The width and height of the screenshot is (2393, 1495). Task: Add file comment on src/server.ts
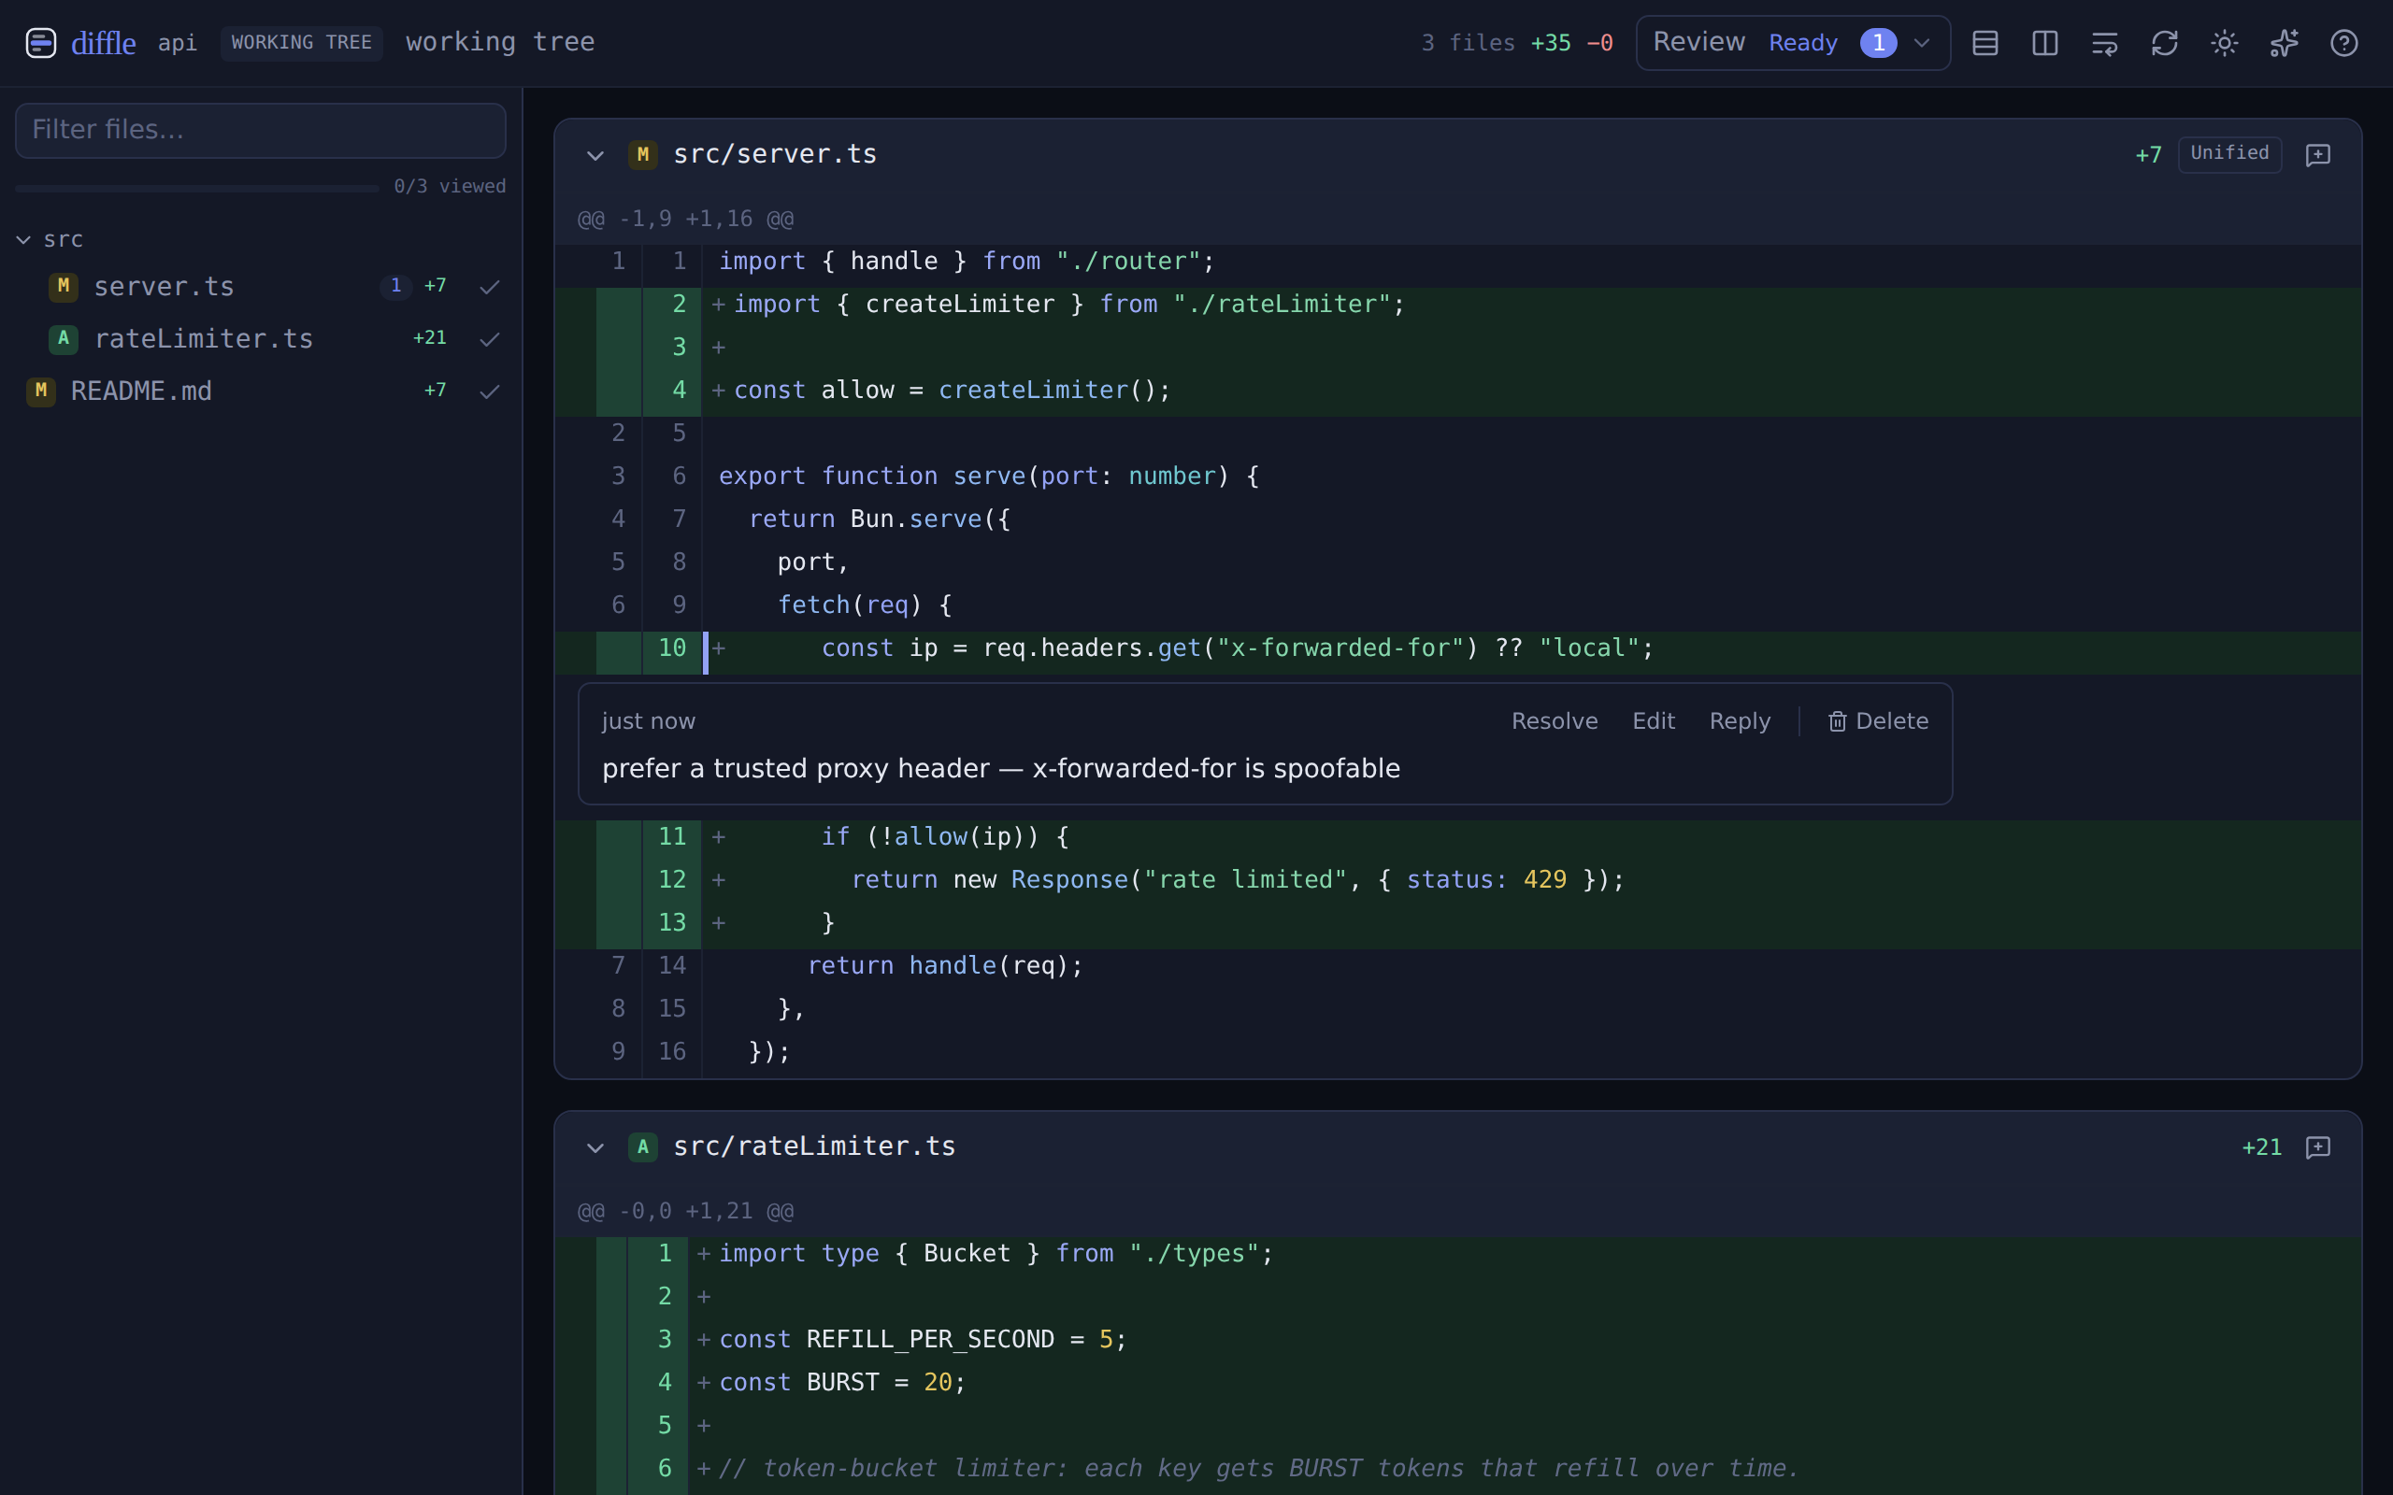(x=2318, y=154)
